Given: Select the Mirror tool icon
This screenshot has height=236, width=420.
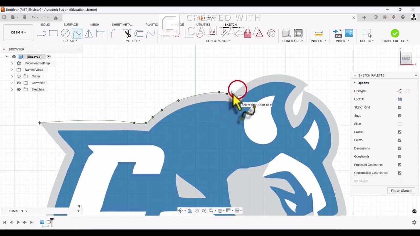Looking at the screenshot, I should point(89,33).
